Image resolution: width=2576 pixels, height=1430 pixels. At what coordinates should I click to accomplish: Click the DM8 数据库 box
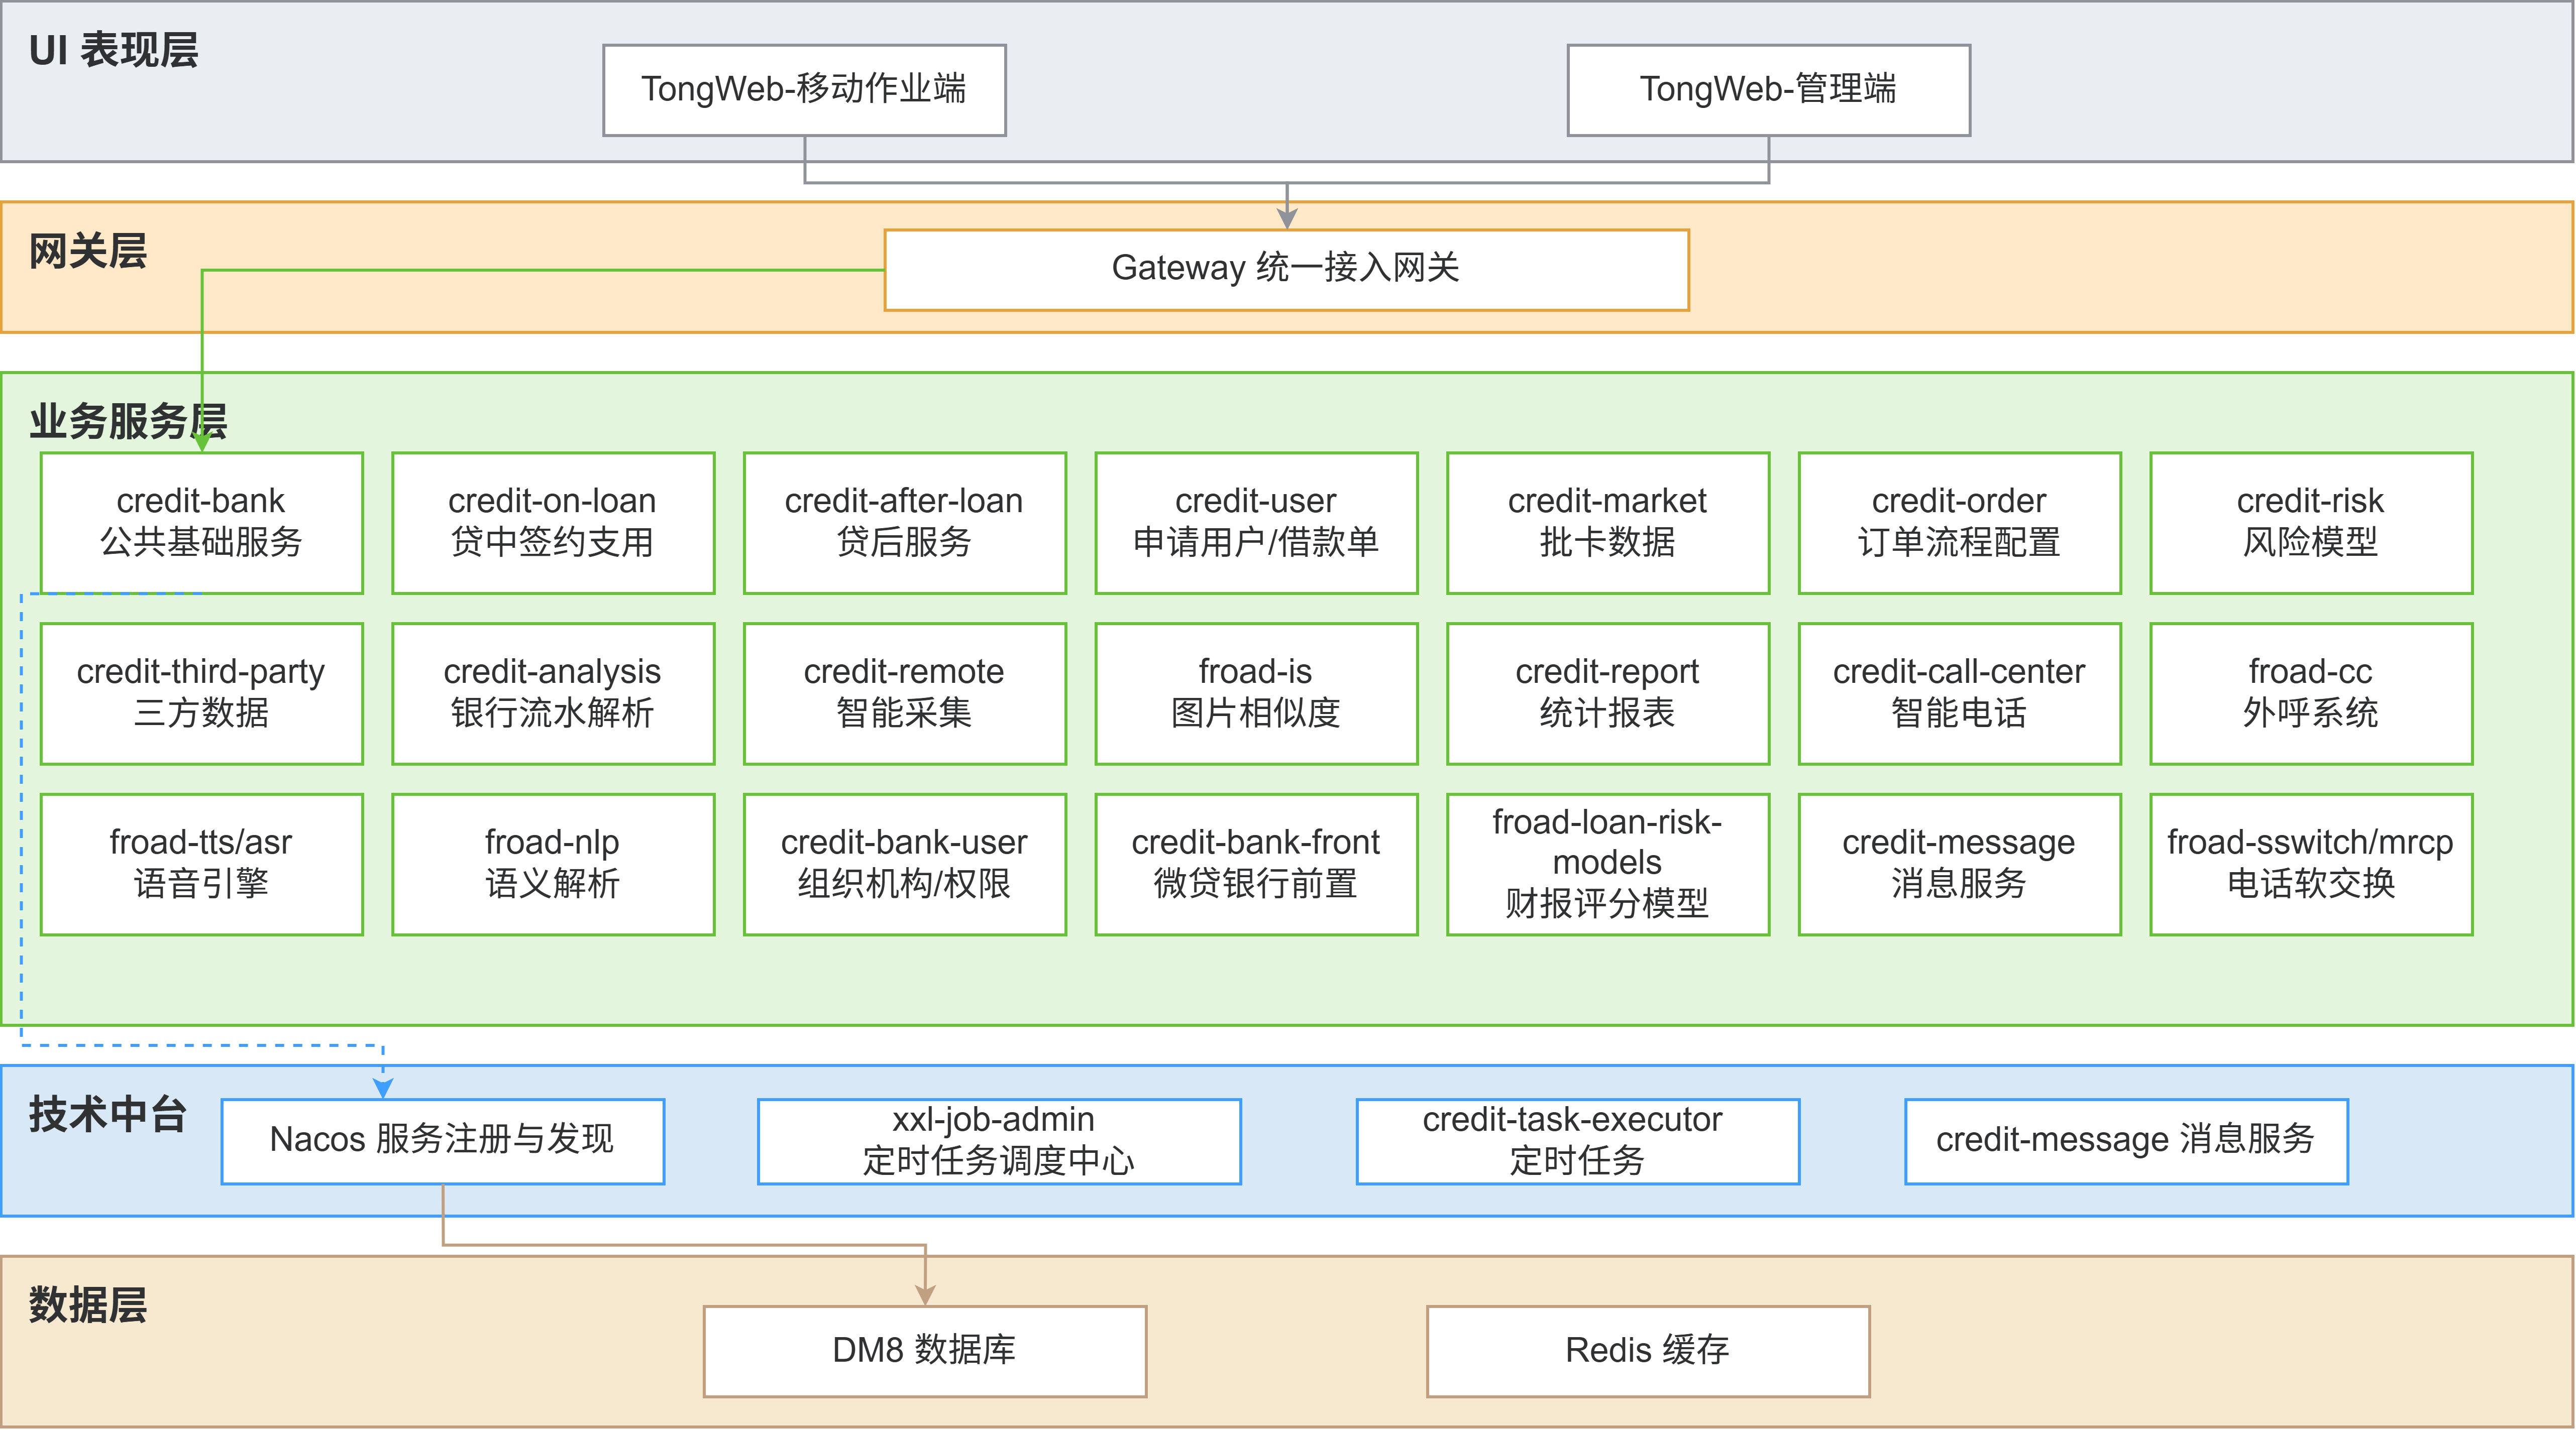point(924,1351)
